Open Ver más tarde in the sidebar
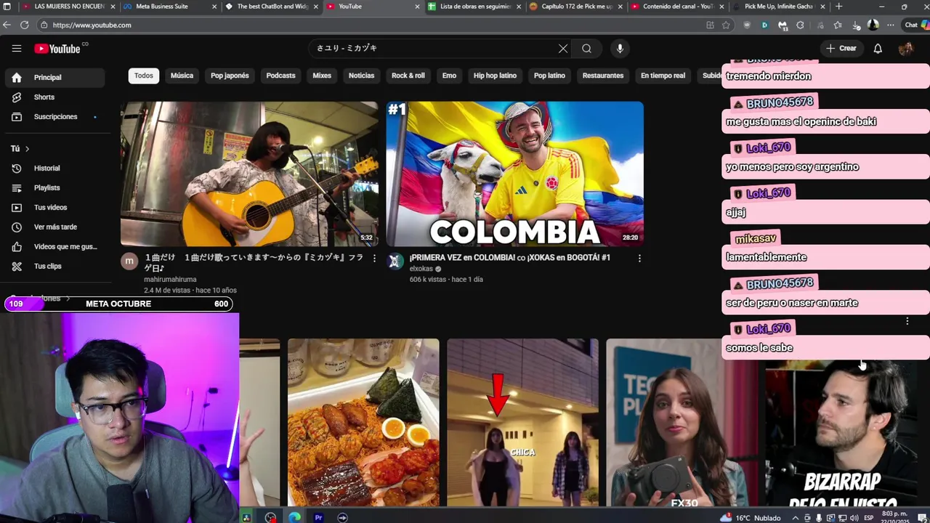The image size is (930, 523). [x=55, y=227]
